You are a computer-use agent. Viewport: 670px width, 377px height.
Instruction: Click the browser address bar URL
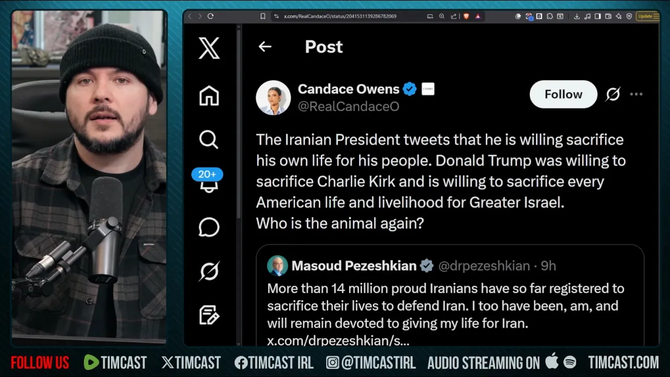[340, 16]
